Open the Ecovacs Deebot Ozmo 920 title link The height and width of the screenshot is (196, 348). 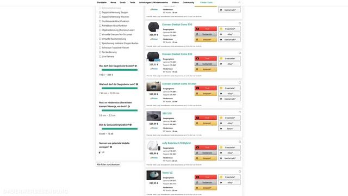tap(177, 54)
